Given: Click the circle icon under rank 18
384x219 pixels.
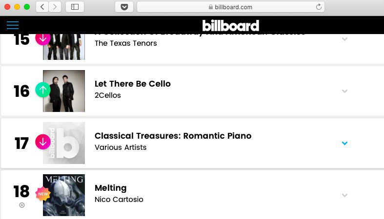Looking at the screenshot, I should [x=22, y=205].
